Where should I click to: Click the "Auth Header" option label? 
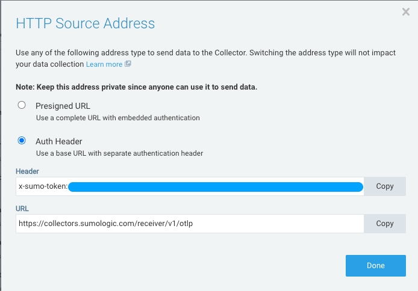click(x=59, y=141)
